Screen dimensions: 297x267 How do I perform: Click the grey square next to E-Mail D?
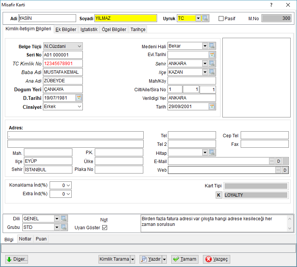285,161
